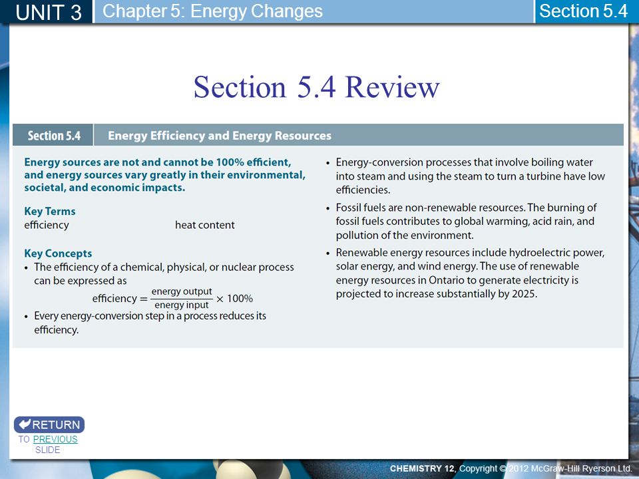639x479 pixels.
Task: Click the 'SLIDE' text under PREVIOUS link
Action: click(x=48, y=450)
